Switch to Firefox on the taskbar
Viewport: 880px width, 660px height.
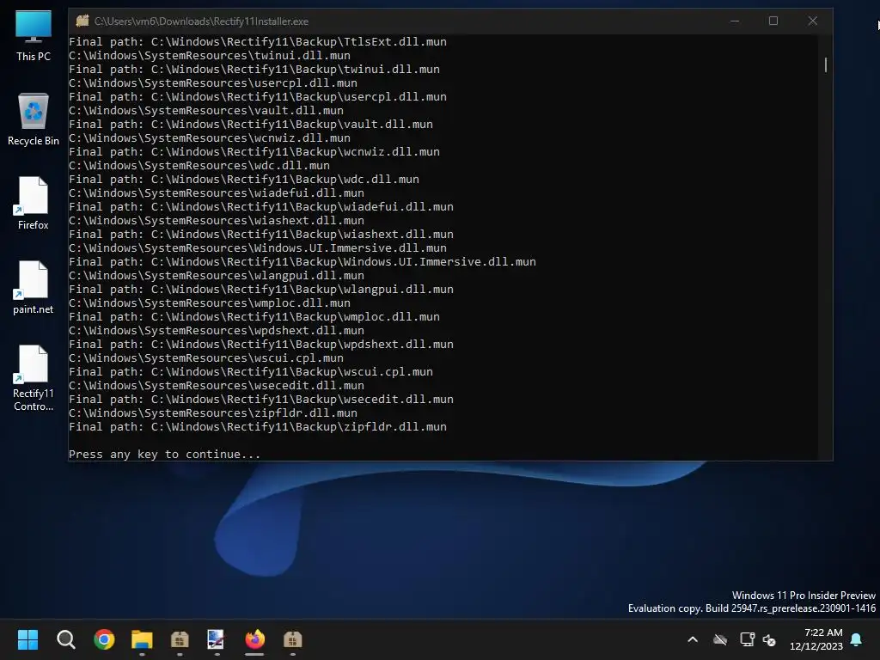[254, 639]
